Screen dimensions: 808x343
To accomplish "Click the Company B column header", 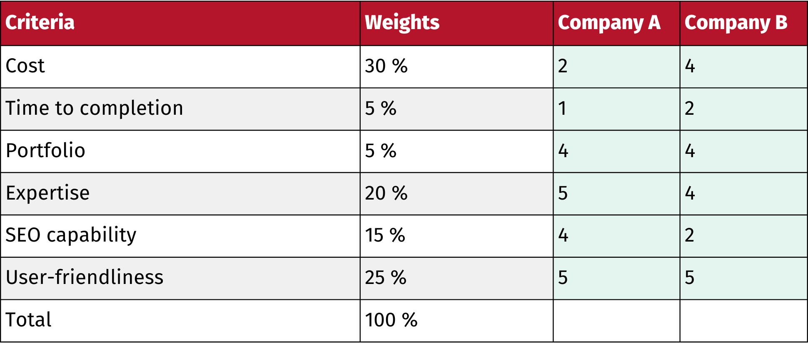I will point(743,23).
